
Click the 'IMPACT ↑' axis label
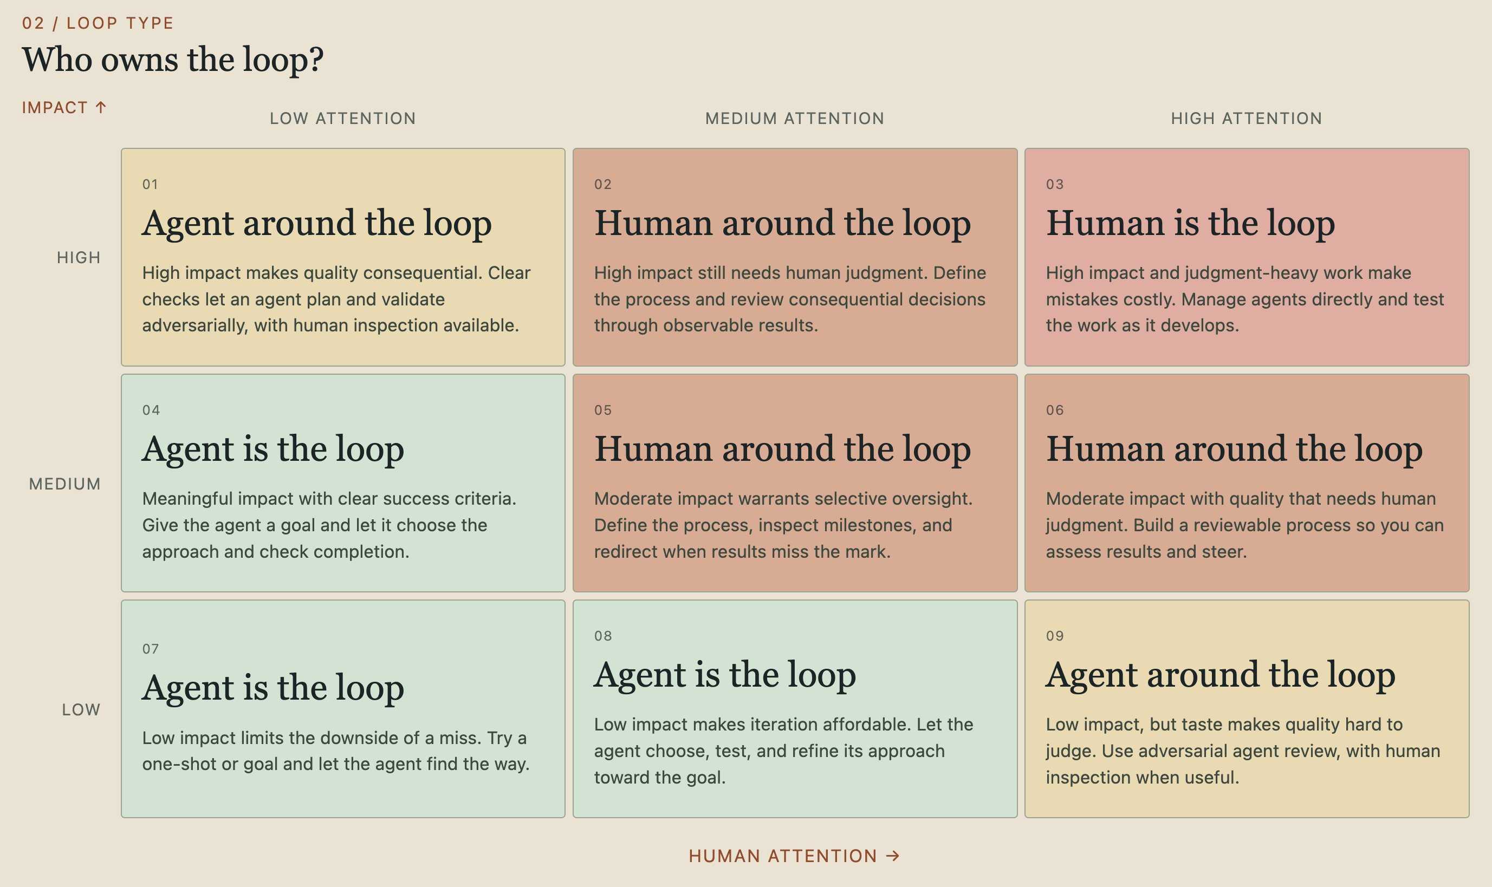tap(64, 108)
